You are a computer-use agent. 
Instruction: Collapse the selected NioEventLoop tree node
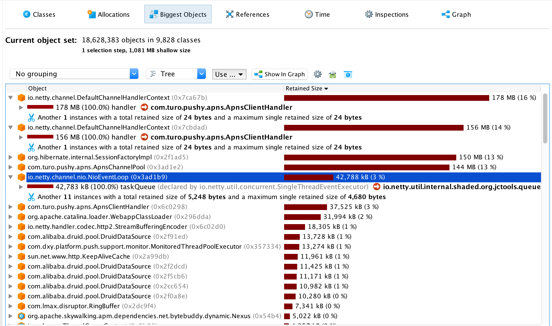pos(10,177)
